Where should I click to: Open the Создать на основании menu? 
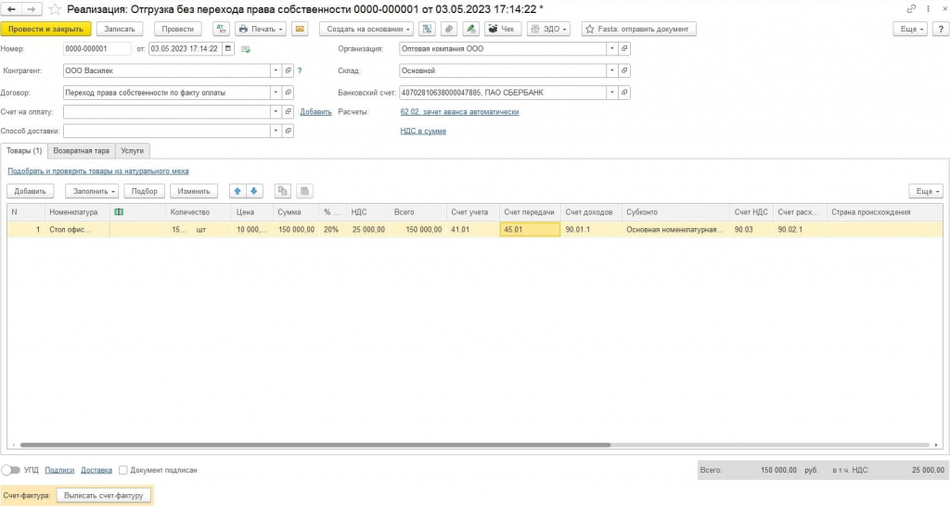click(366, 29)
